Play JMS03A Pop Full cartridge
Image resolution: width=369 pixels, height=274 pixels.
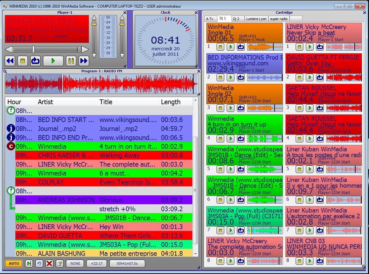pos(231,230)
